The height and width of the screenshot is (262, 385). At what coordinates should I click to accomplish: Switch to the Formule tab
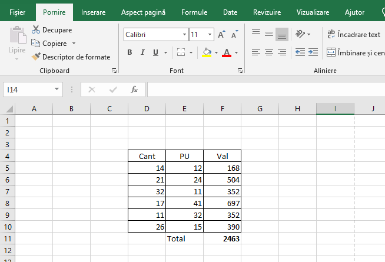coord(194,12)
